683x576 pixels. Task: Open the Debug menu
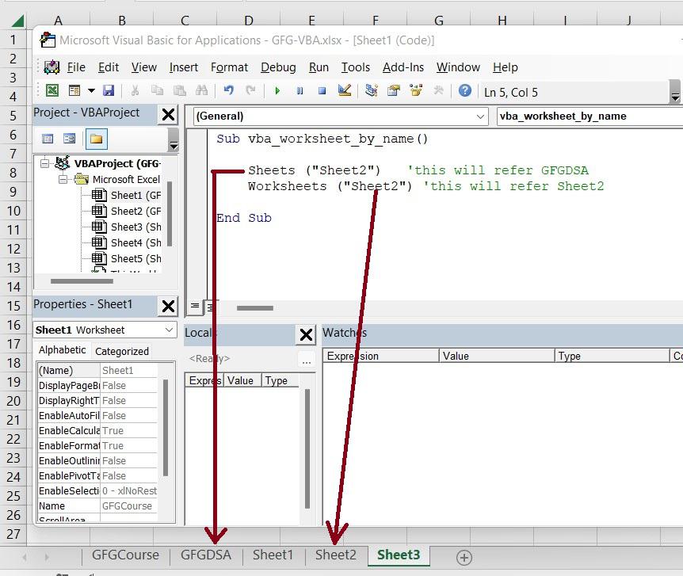[277, 67]
